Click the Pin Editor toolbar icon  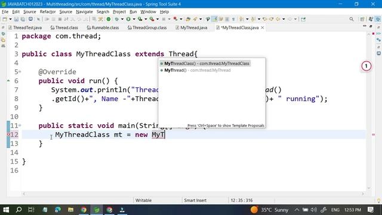coord(303,19)
